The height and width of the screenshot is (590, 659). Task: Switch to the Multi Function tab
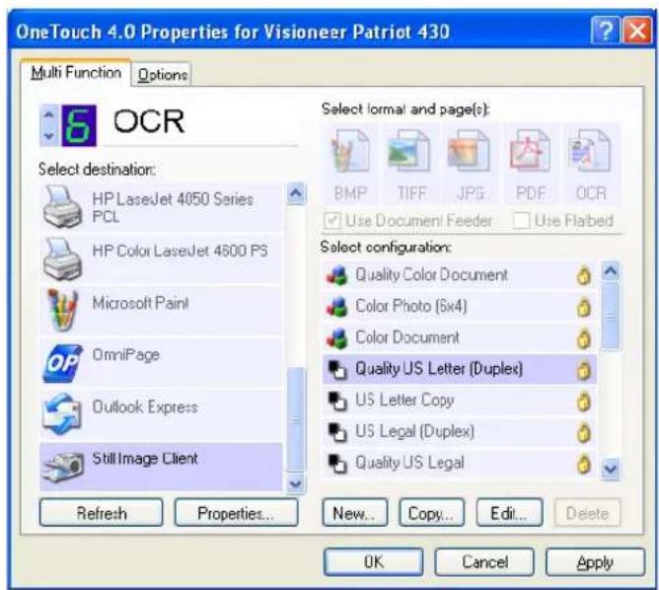click(x=76, y=73)
